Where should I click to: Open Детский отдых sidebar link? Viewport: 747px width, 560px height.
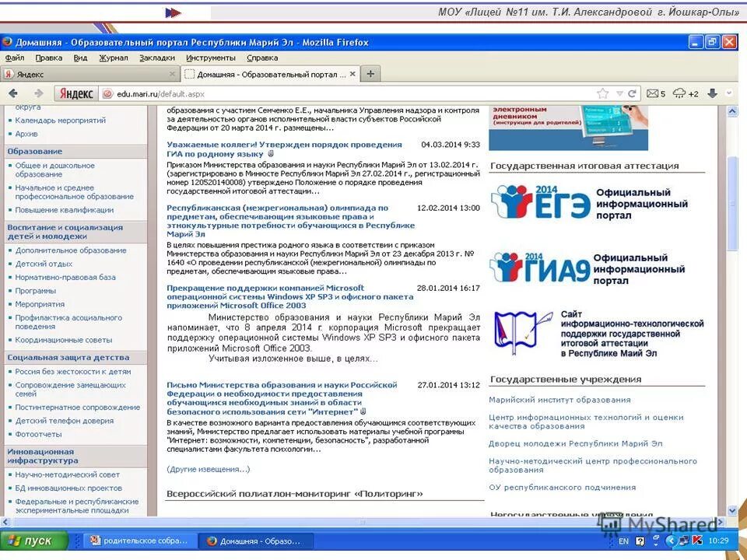tap(44, 264)
